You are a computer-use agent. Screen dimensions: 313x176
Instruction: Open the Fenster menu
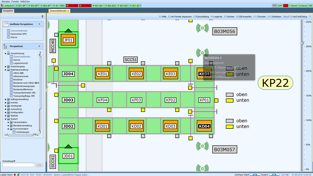15,1
